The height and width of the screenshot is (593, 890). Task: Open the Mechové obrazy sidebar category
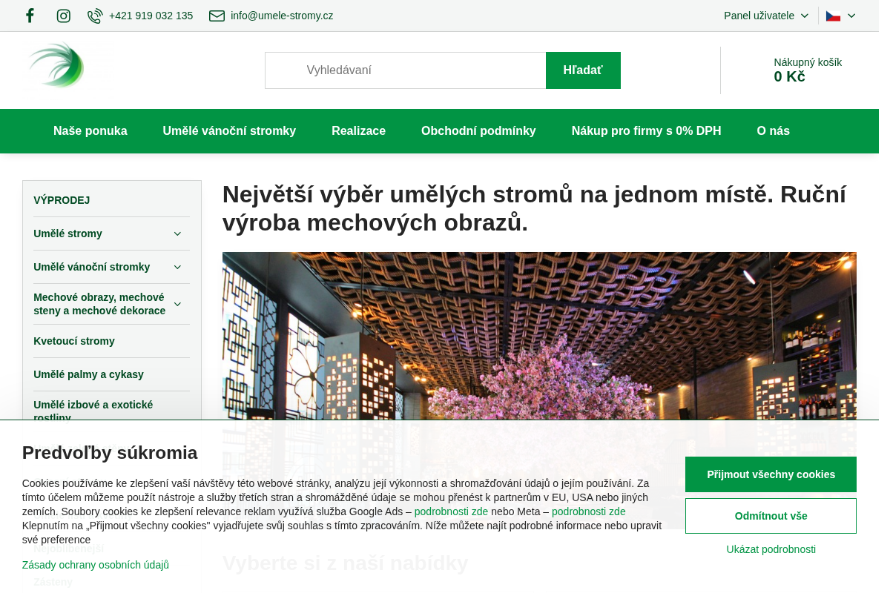[x=99, y=304]
